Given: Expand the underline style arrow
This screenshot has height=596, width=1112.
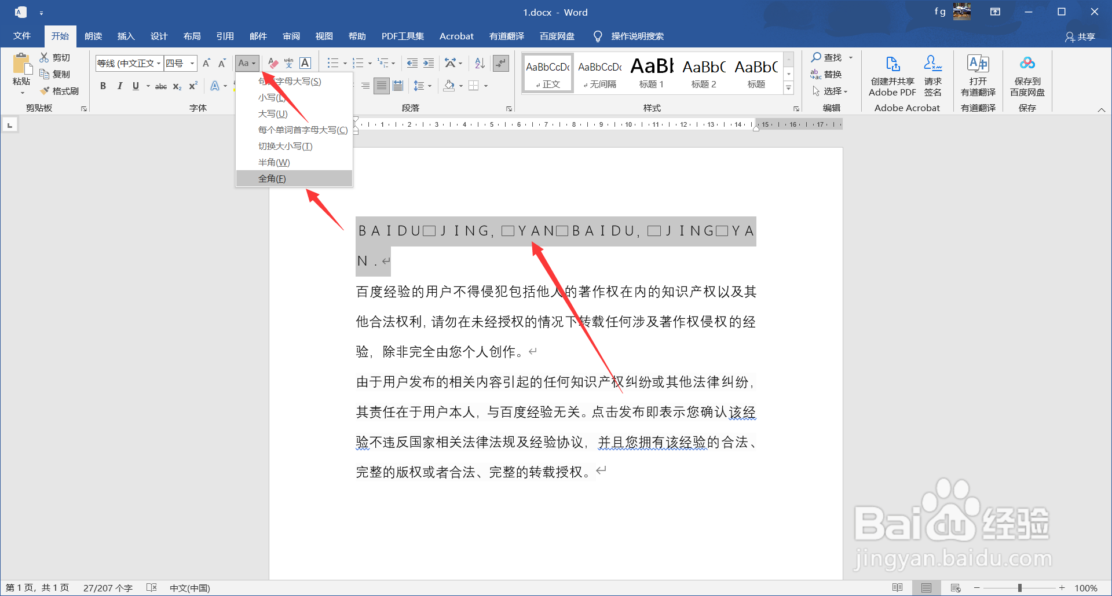Looking at the screenshot, I should click(x=148, y=86).
